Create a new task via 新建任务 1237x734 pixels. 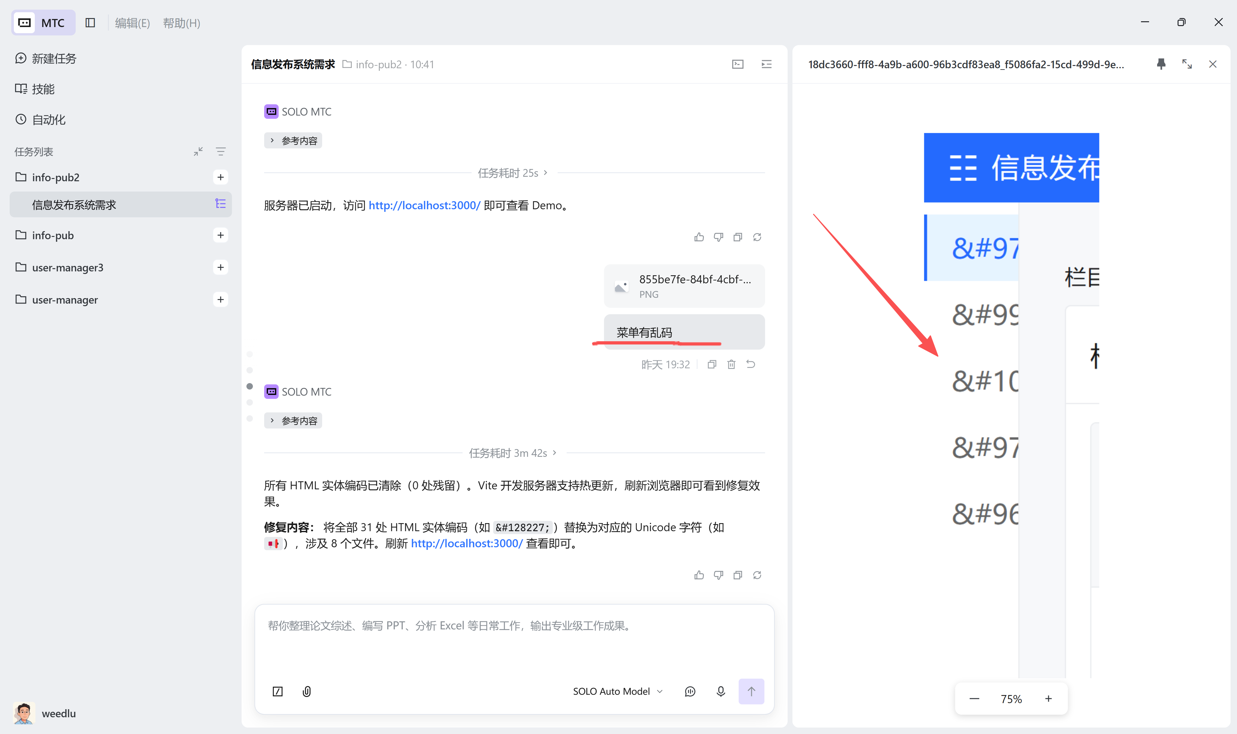(x=46, y=58)
